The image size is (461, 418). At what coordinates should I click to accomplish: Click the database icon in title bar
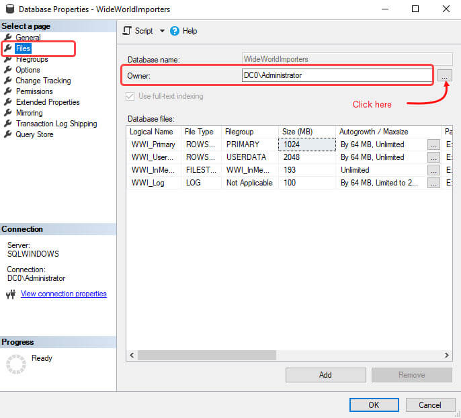pos(10,9)
